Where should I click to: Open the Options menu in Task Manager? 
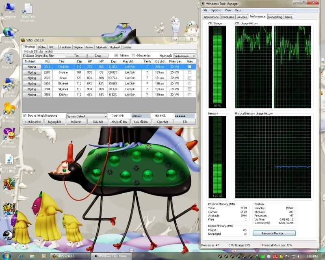tap(216, 10)
